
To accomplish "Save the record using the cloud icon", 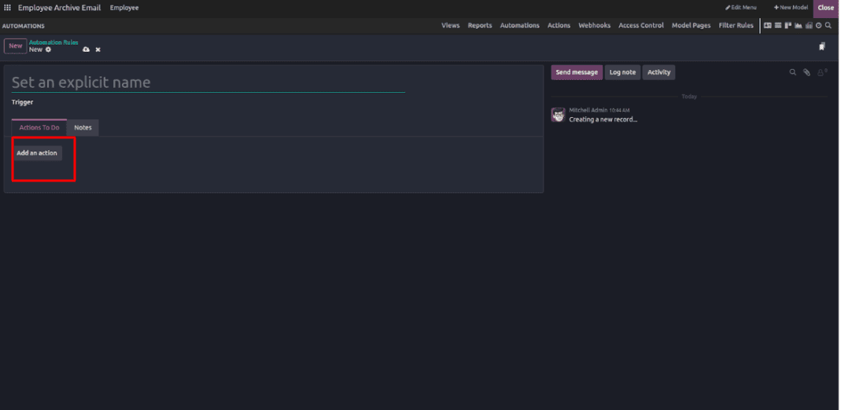I will tap(86, 49).
